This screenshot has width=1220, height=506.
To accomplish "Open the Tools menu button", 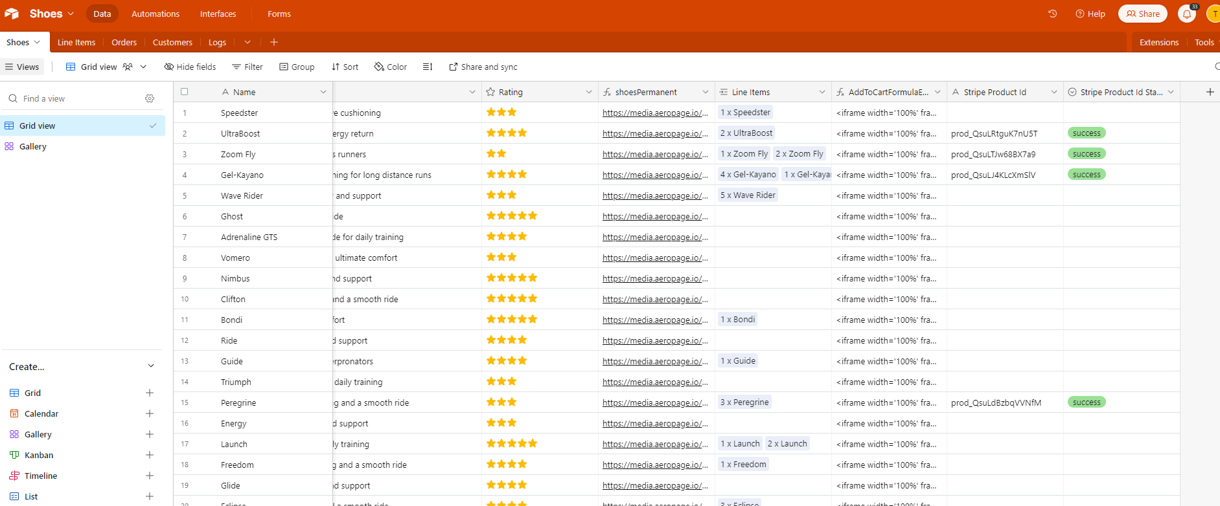I will (x=1204, y=42).
